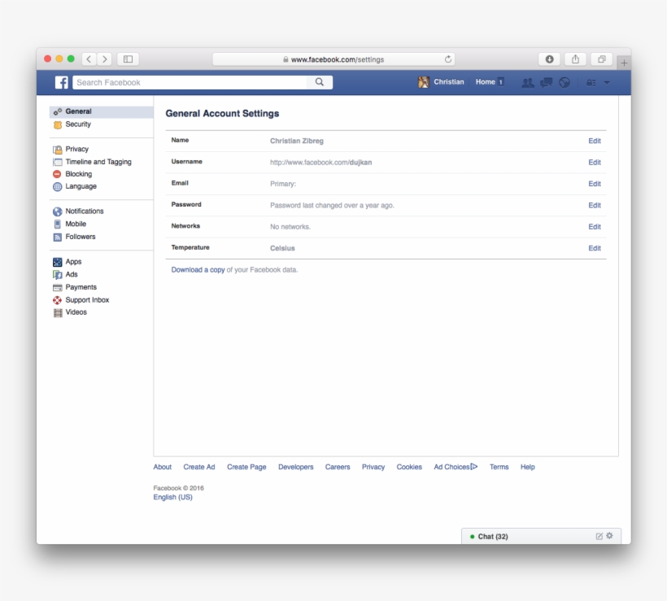Viewport: 667px width, 601px height.
Task: Open Language settings
Action: point(81,186)
